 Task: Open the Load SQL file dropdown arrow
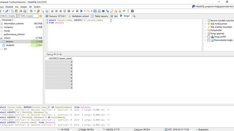tap(91, 11)
